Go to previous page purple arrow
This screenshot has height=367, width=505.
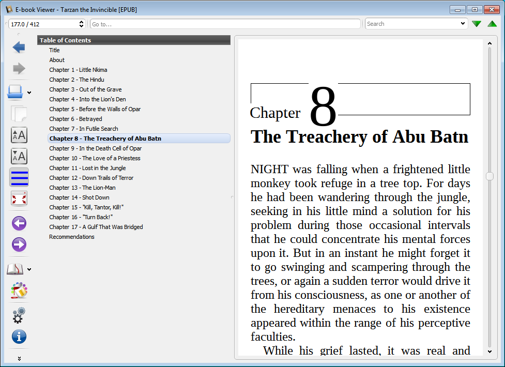[19, 223]
